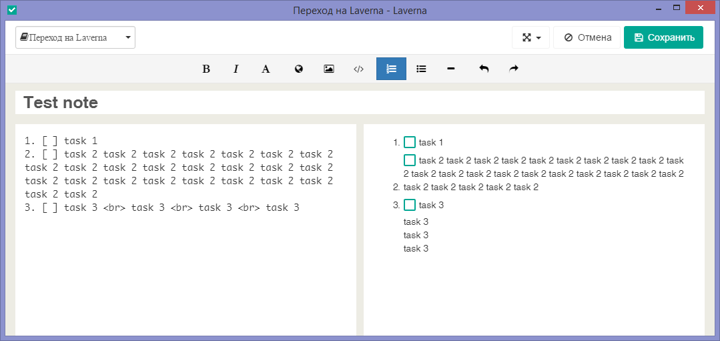Insert a hyperlink with globe icon
Image resolution: width=720 pixels, height=341 pixels.
(299, 69)
